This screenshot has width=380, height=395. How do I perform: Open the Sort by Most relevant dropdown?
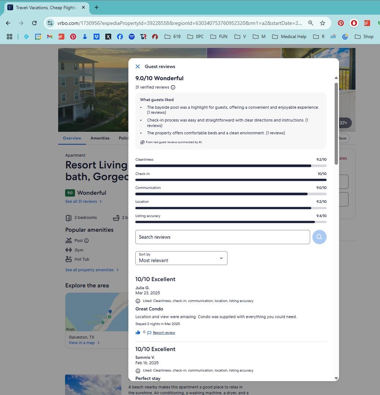pyautogui.click(x=181, y=258)
